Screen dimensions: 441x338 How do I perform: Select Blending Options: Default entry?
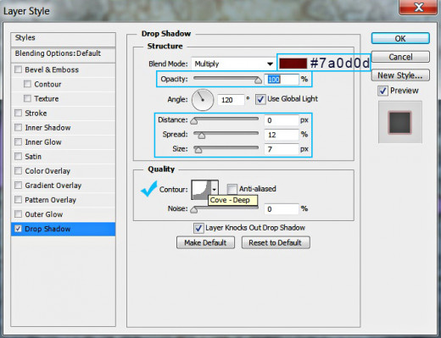point(63,54)
